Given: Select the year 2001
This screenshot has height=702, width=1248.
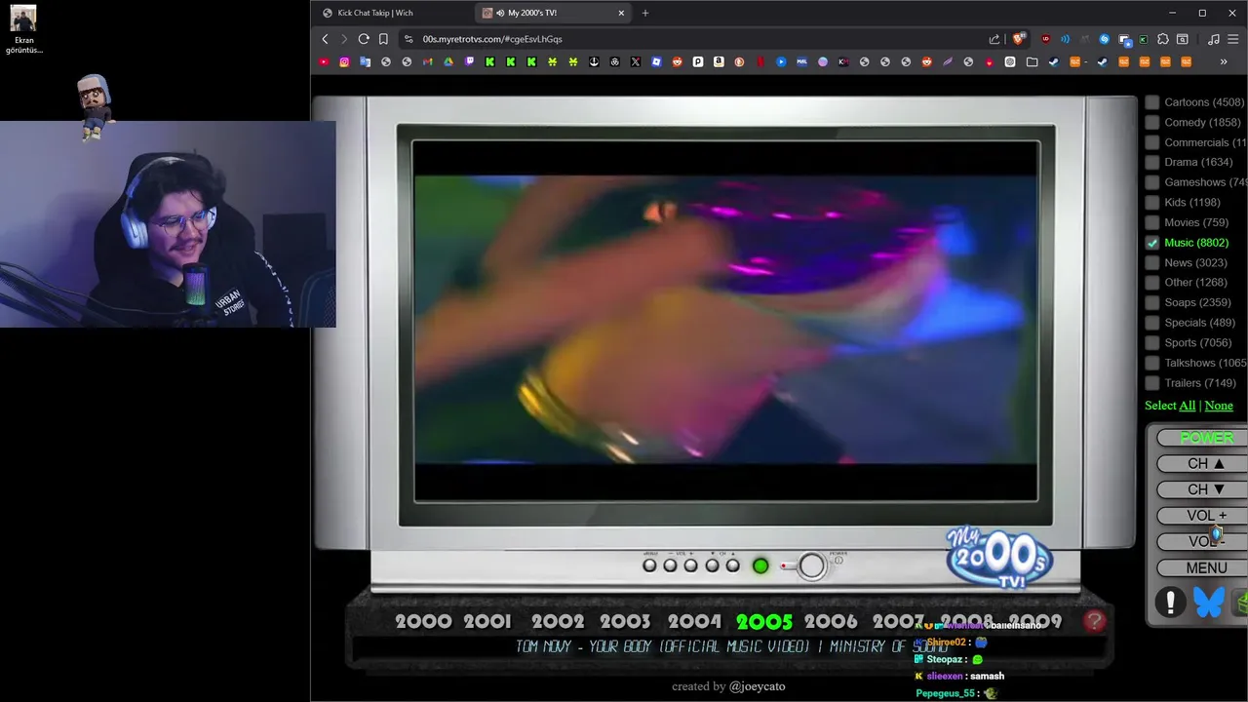Looking at the screenshot, I should coord(487,621).
